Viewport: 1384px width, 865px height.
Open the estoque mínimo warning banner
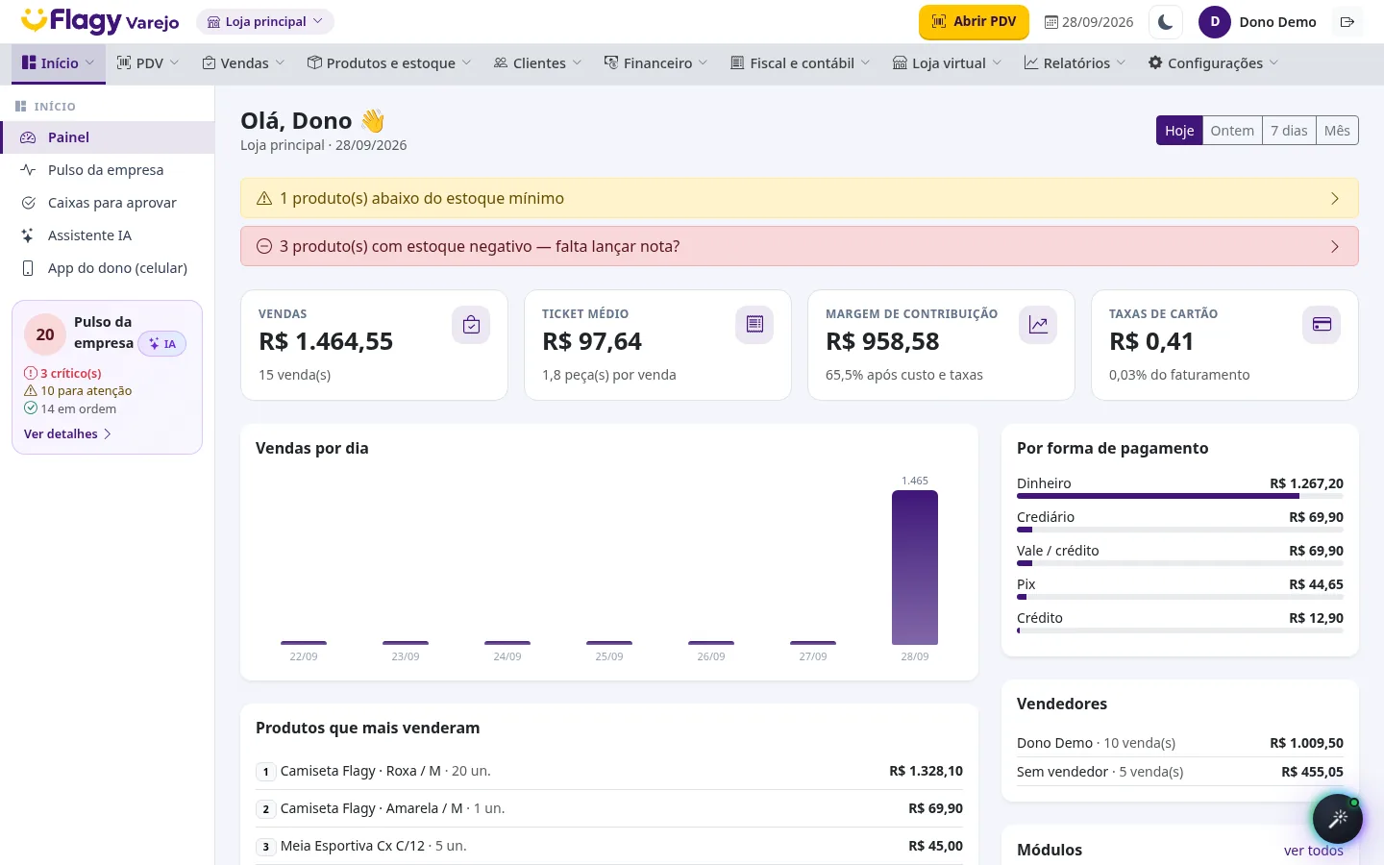tap(800, 198)
